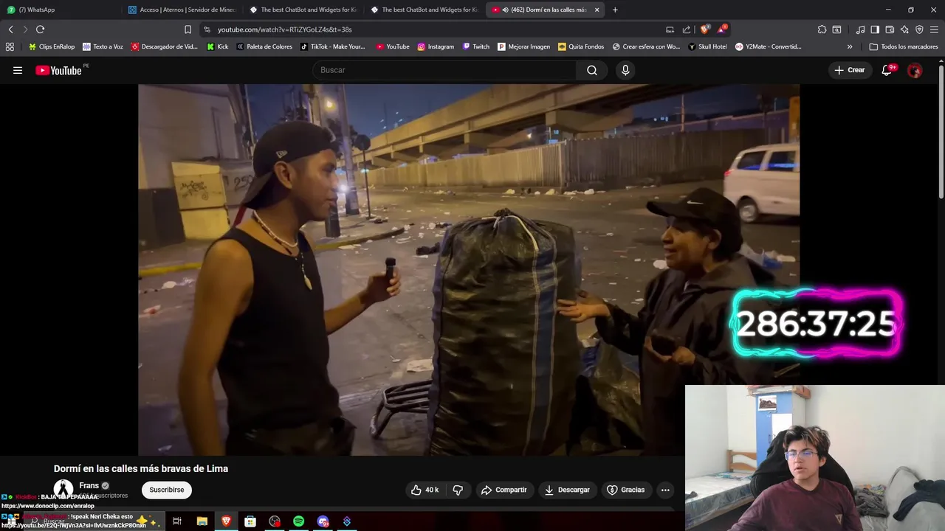Click the page vertical scrollbar
This screenshot has height=531, width=945.
(941, 133)
